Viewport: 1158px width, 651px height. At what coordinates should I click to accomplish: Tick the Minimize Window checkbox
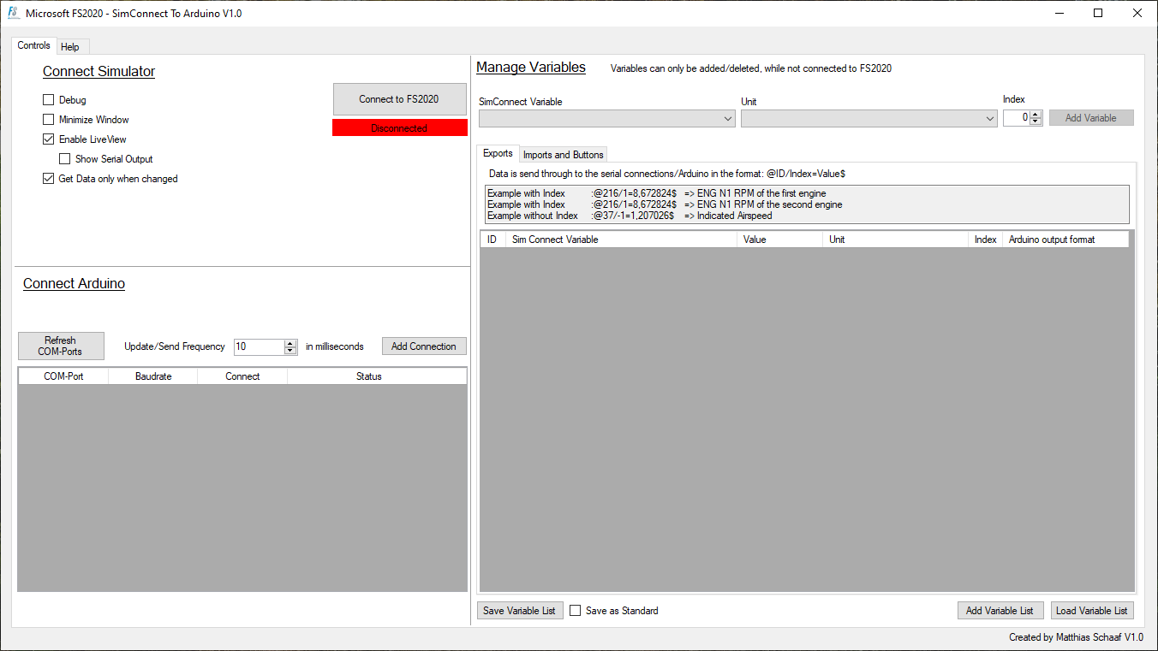click(48, 120)
